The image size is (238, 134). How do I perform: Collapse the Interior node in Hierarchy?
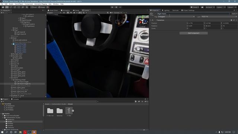[x=10, y=78]
